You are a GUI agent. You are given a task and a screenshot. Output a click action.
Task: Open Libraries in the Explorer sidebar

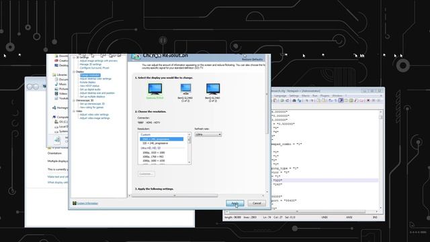(60, 75)
